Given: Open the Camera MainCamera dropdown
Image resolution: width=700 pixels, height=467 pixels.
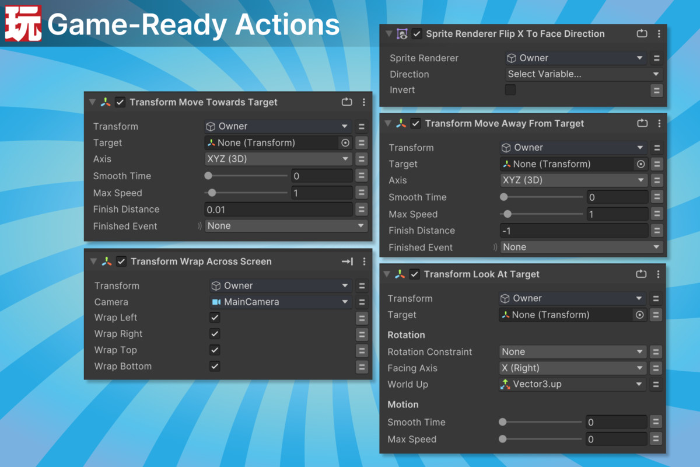Looking at the screenshot, I should [281, 302].
